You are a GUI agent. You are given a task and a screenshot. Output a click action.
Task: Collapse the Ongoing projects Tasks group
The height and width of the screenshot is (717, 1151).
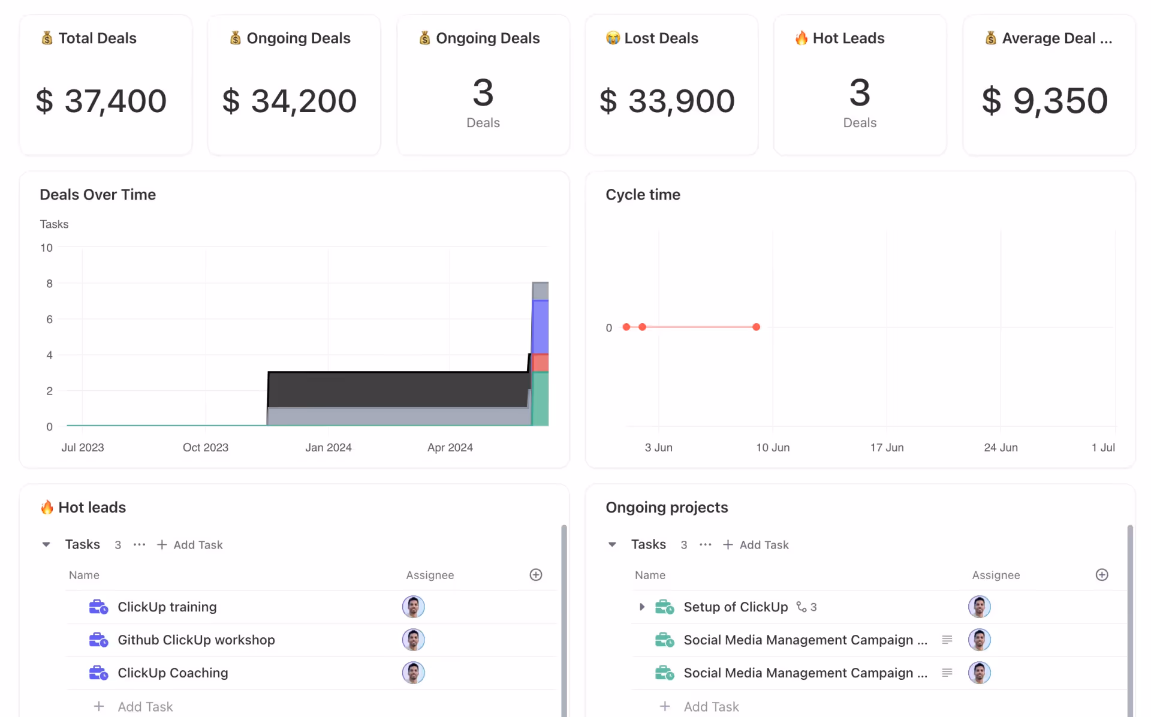tap(612, 544)
